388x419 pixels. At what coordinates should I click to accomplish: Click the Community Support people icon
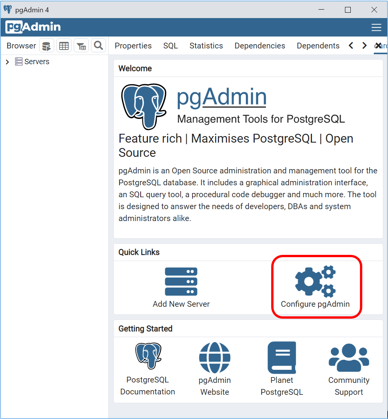pyautogui.click(x=349, y=357)
